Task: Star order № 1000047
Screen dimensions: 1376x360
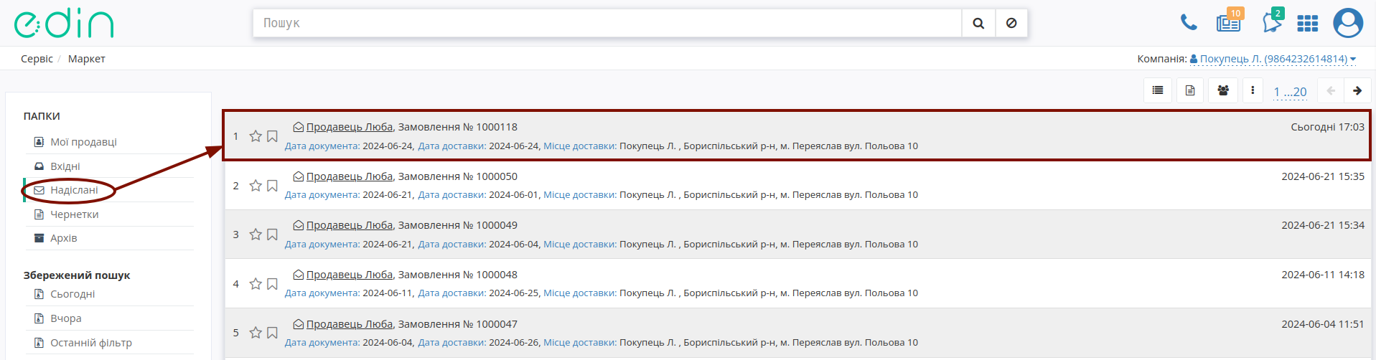Action: [x=256, y=333]
